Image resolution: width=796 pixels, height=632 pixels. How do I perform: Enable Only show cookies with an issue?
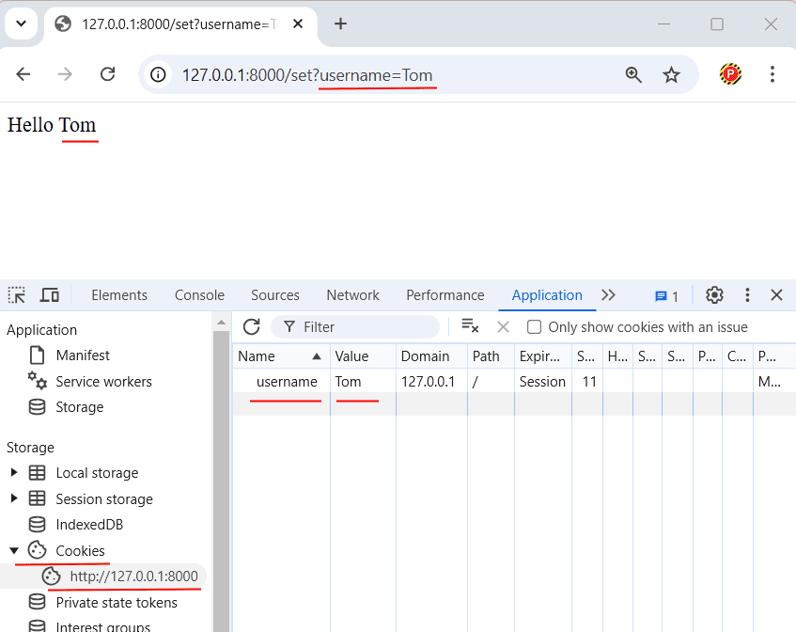coord(534,326)
